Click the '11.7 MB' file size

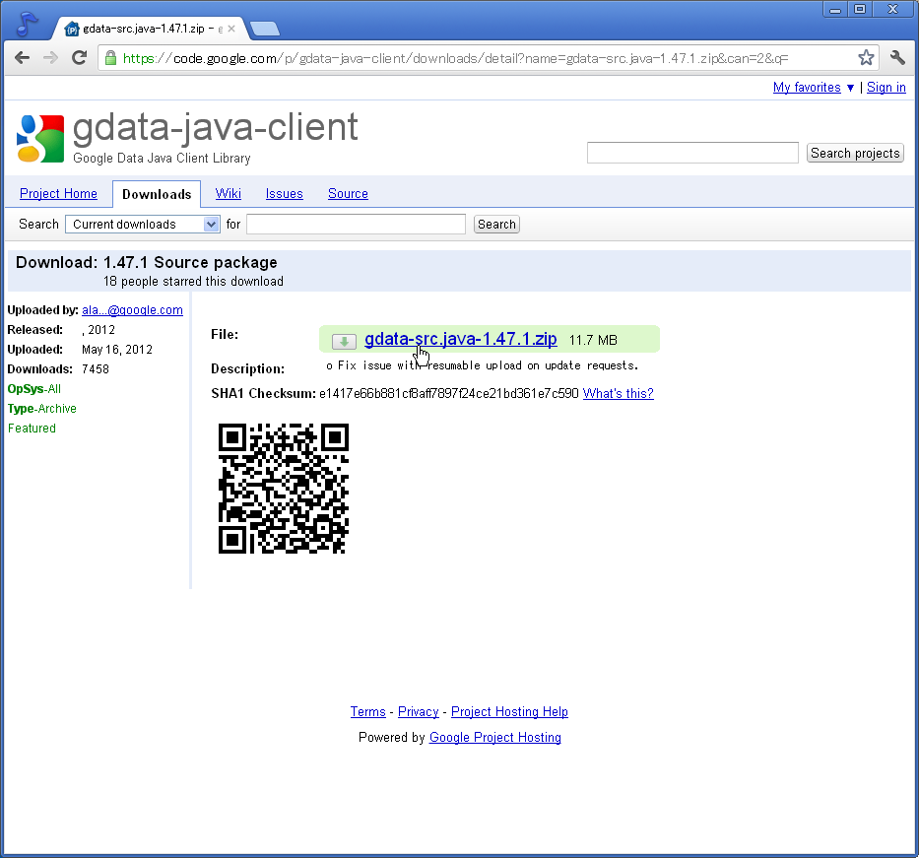click(x=593, y=340)
